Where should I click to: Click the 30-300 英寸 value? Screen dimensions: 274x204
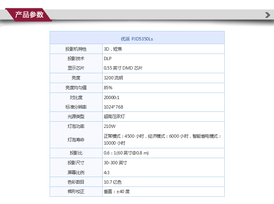(x=115, y=162)
